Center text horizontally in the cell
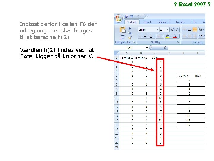214x161 pixels. click(190, 36)
